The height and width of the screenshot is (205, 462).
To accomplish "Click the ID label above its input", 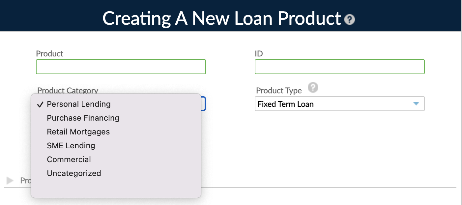I will pyautogui.click(x=259, y=53).
